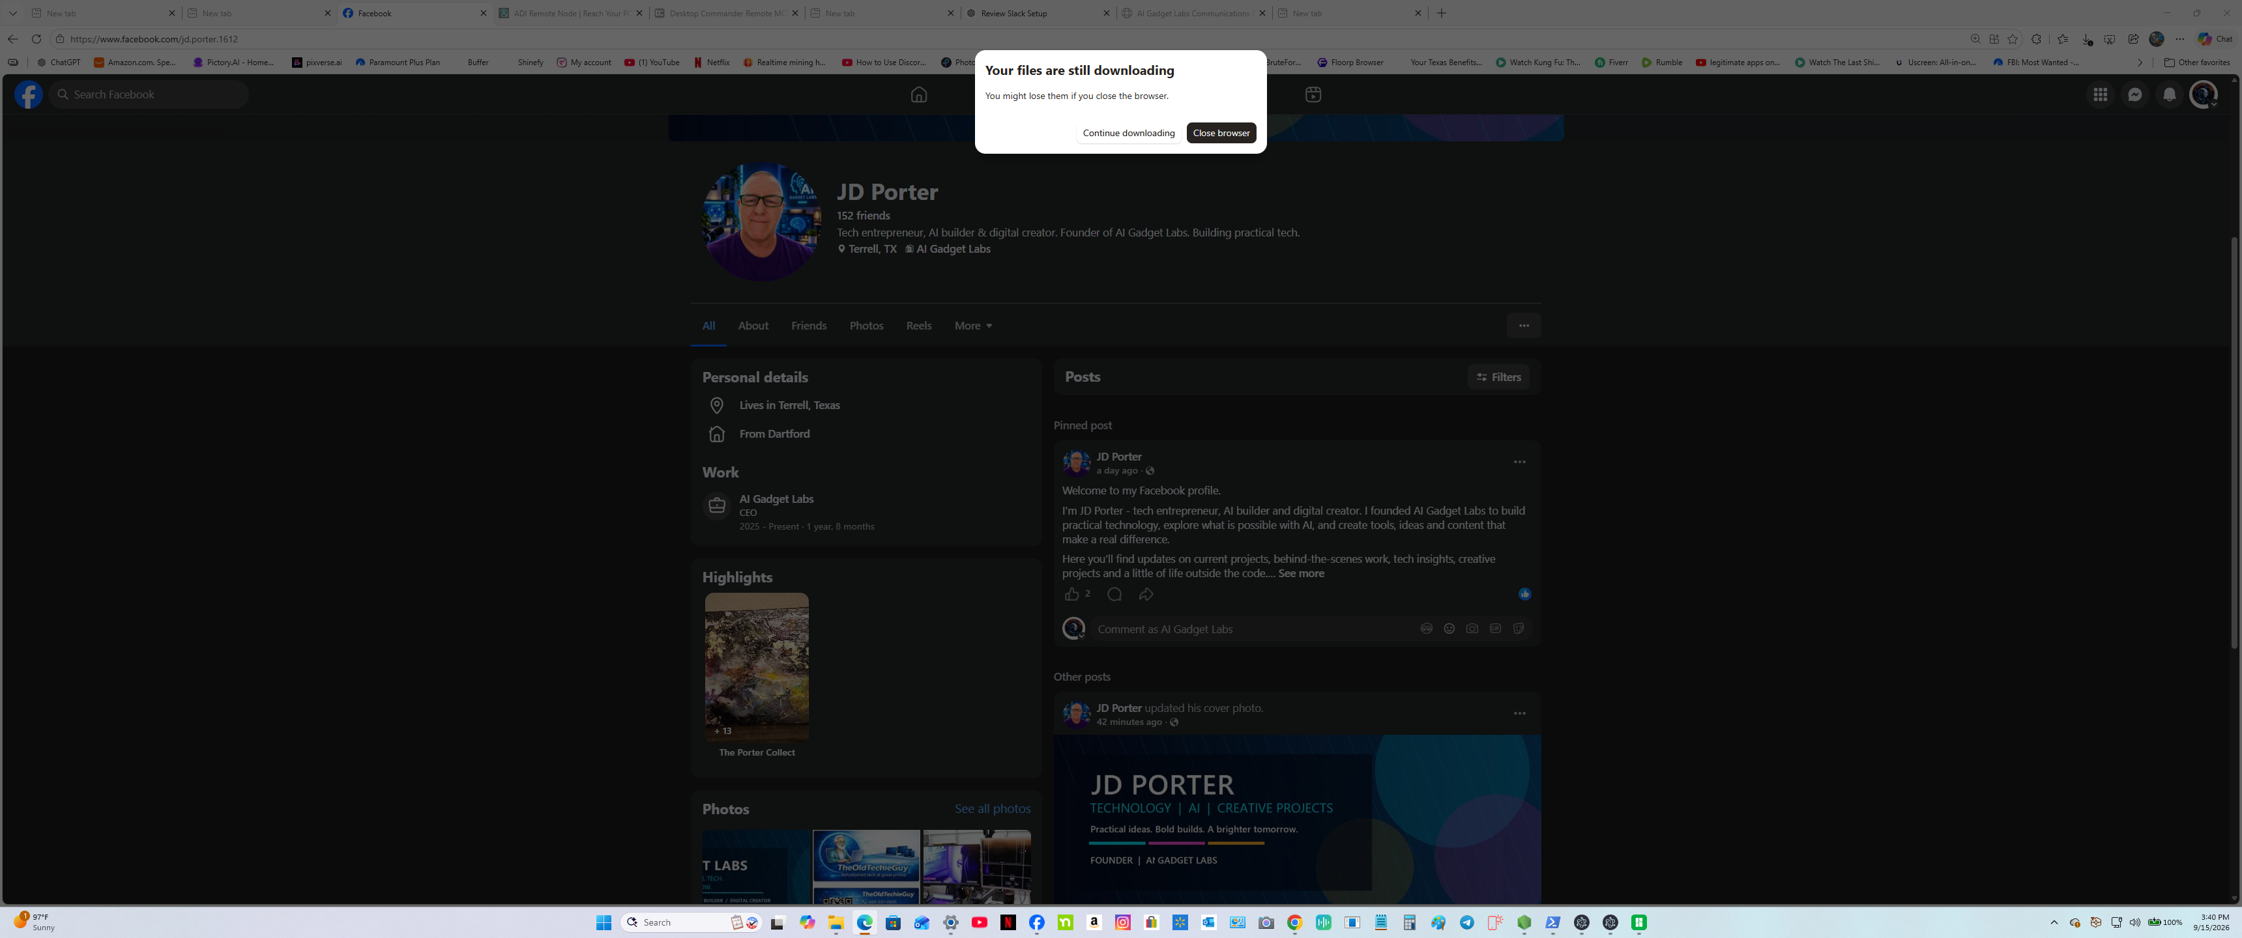Viewport: 2242px width, 938px height.
Task: Go to Facebook Home icon
Action: 918,94
